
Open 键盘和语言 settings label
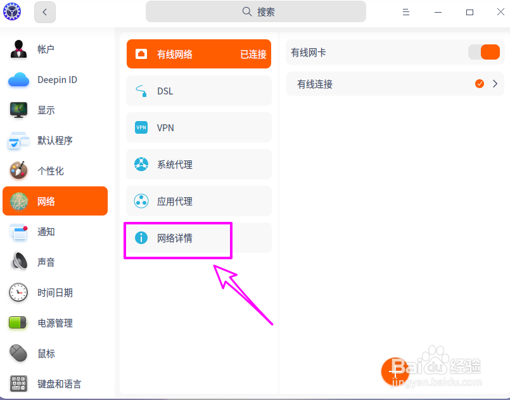click(x=59, y=384)
